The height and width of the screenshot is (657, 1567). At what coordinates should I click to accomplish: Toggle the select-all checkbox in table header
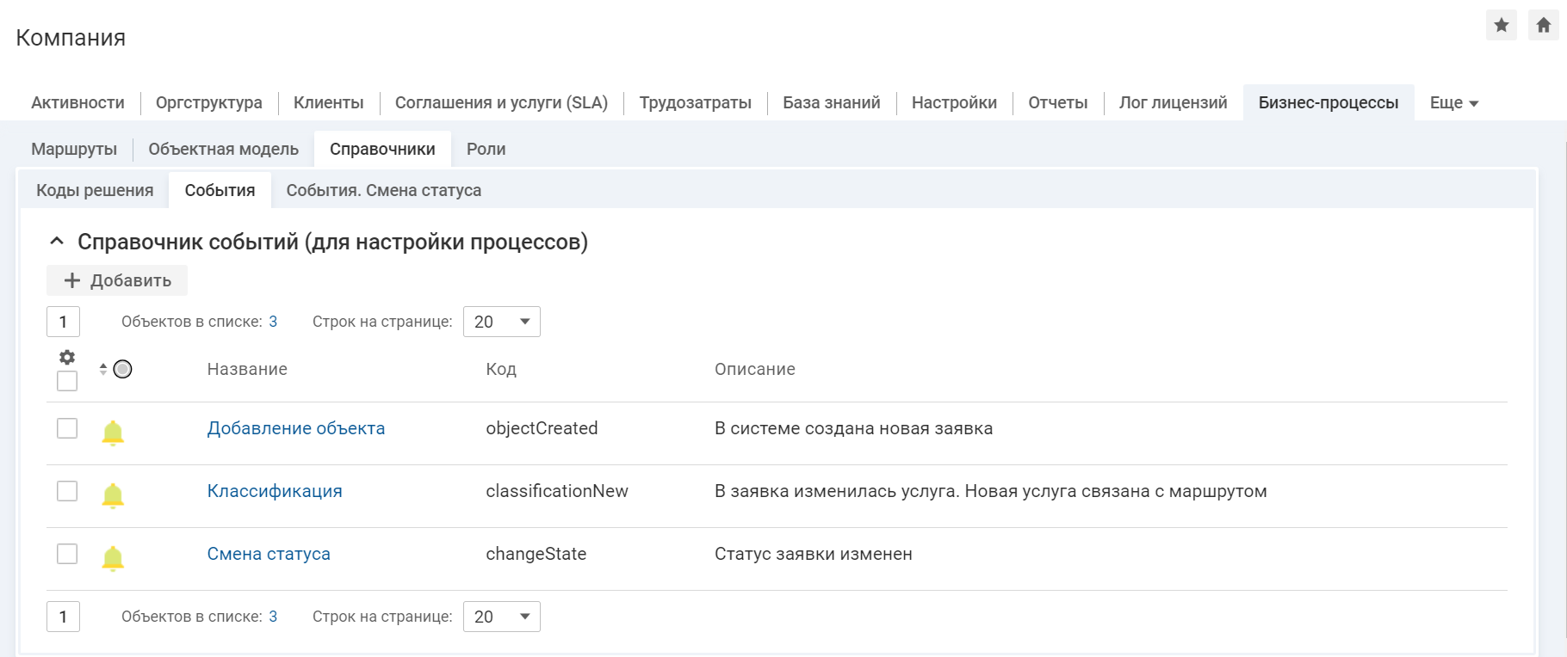click(x=67, y=381)
